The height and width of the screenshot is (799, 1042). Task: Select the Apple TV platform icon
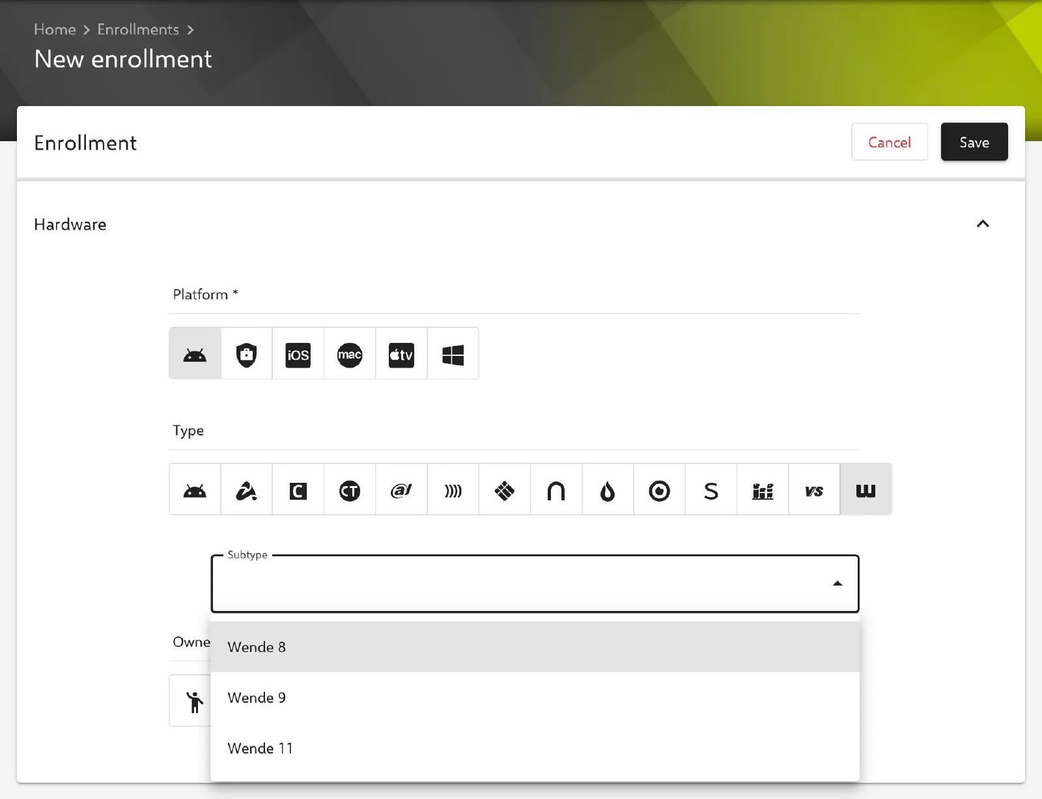click(401, 353)
